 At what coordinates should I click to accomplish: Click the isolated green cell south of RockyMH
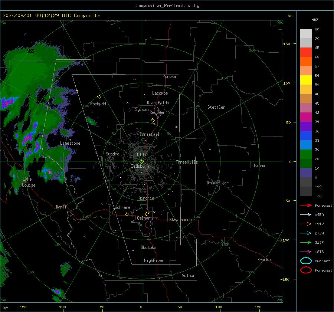pyautogui.click(x=91, y=121)
